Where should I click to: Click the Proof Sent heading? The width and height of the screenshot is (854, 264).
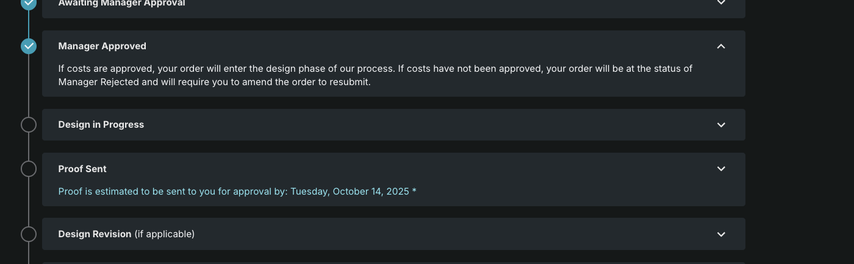[82, 168]
